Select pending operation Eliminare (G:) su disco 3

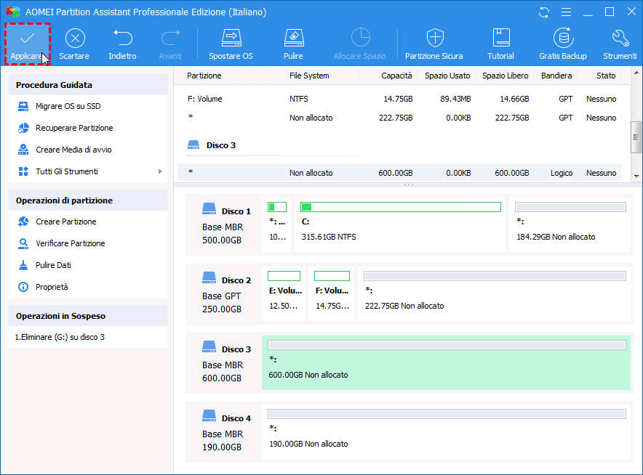coord(60,337)
